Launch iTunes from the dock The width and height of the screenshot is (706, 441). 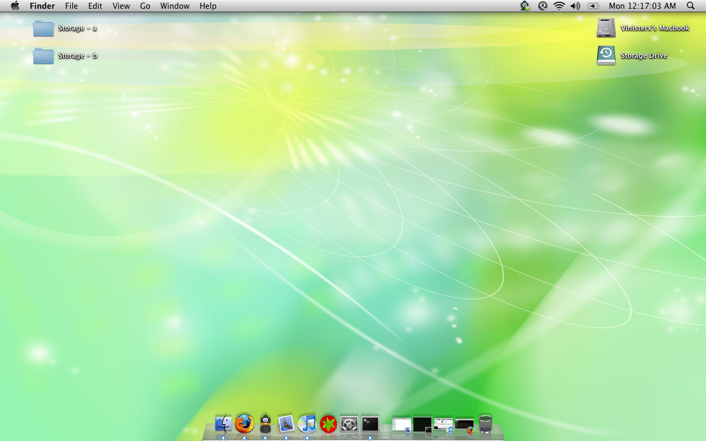click(307, 424)
